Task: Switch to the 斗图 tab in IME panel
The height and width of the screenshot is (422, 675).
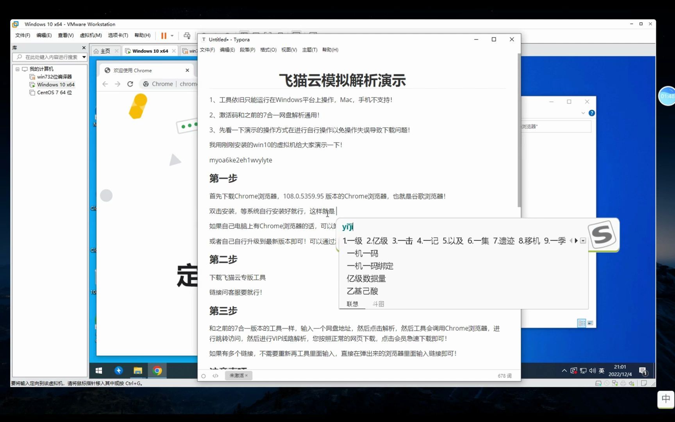Action: (378, 304)
